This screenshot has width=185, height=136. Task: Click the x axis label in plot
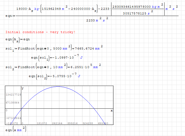(x=112, y=110)
